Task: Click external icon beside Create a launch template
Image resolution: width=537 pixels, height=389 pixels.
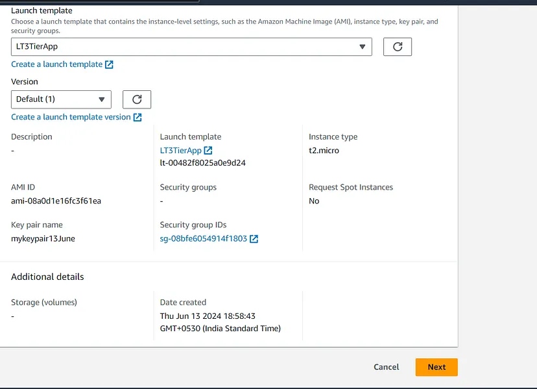Action: [x=110, y=64]
